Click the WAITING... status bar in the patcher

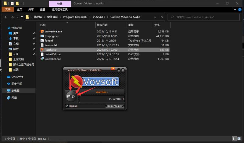pyautogui.click(x=102, y=92)
